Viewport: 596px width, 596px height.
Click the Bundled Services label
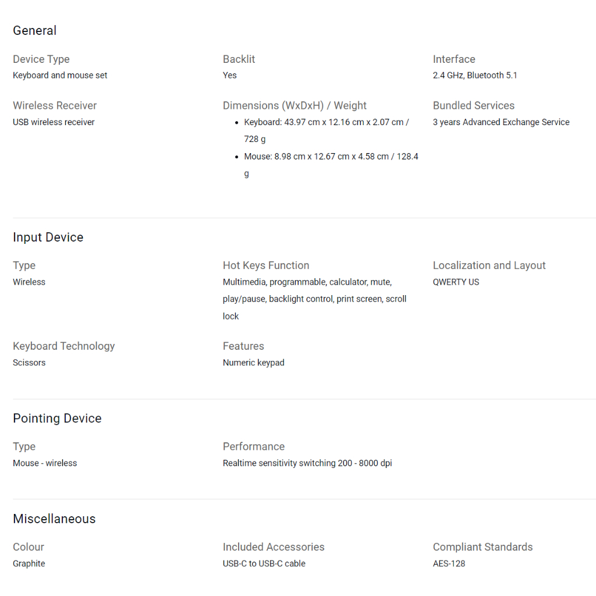tap(474, 106)
